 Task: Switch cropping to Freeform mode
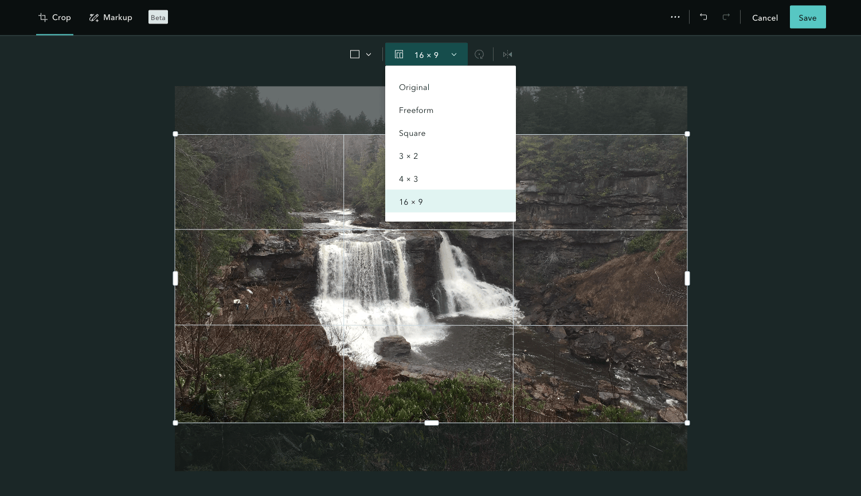pyautogui.click(x=416, y=110)
